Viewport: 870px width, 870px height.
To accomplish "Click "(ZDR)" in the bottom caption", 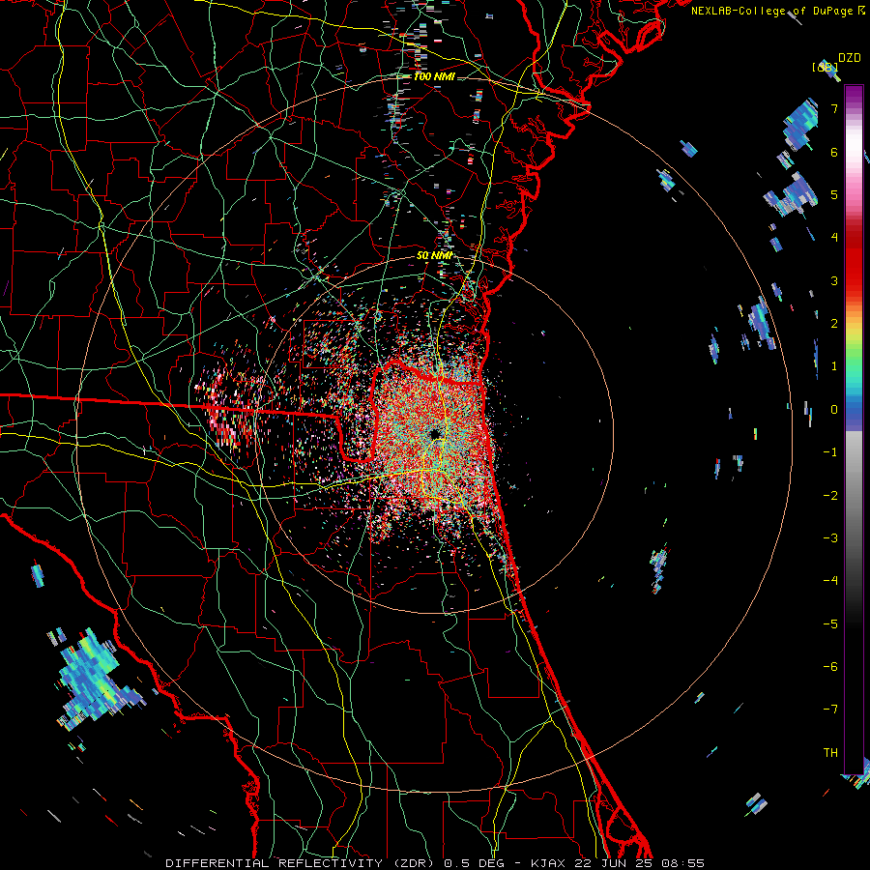I will pyautogui.click(x=414, y=863).
